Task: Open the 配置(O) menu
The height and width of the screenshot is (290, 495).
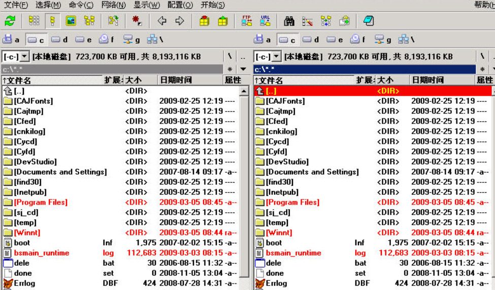Action: tap(180, 5)
